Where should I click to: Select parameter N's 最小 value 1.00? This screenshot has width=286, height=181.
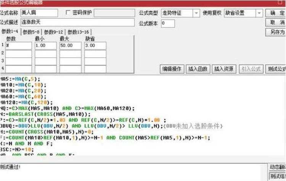[45, 46]
